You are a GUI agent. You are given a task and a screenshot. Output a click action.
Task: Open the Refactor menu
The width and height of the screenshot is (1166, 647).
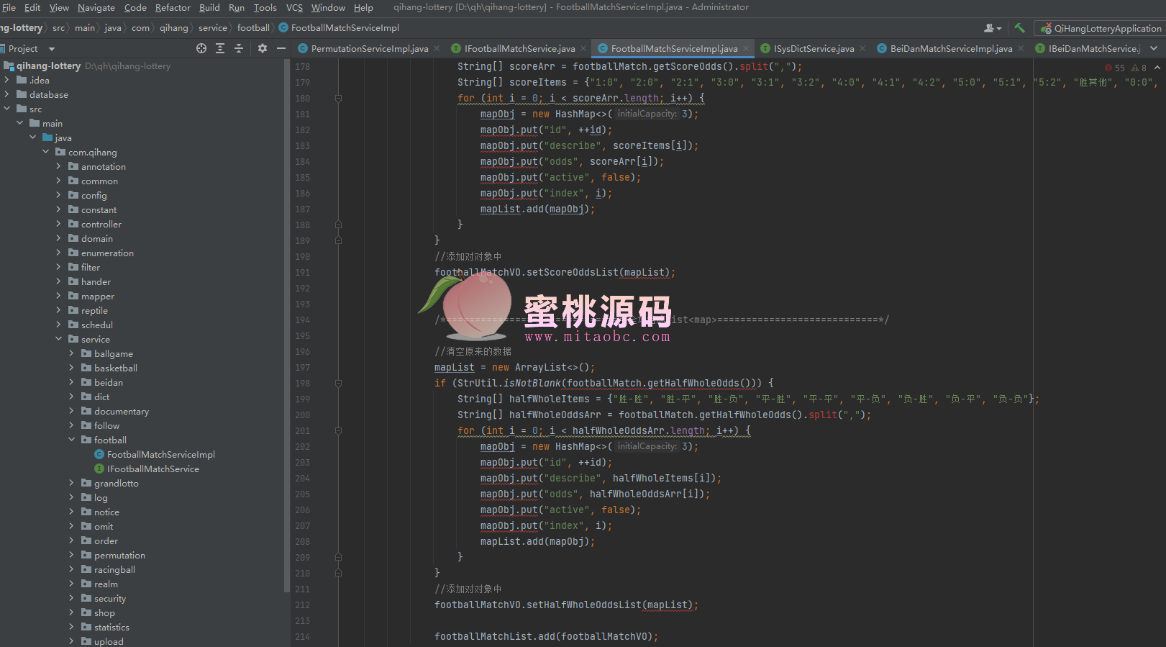pyautogui.click(x=173, y=7)
